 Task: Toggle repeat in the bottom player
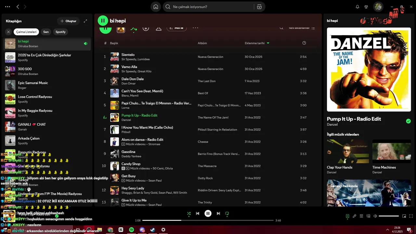tap(227, 214)
